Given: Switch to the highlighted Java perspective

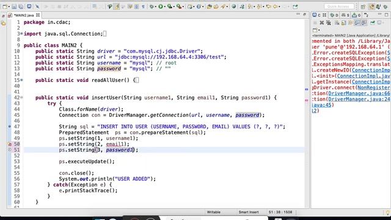Looking at the screenshot, I should (371, 7).
